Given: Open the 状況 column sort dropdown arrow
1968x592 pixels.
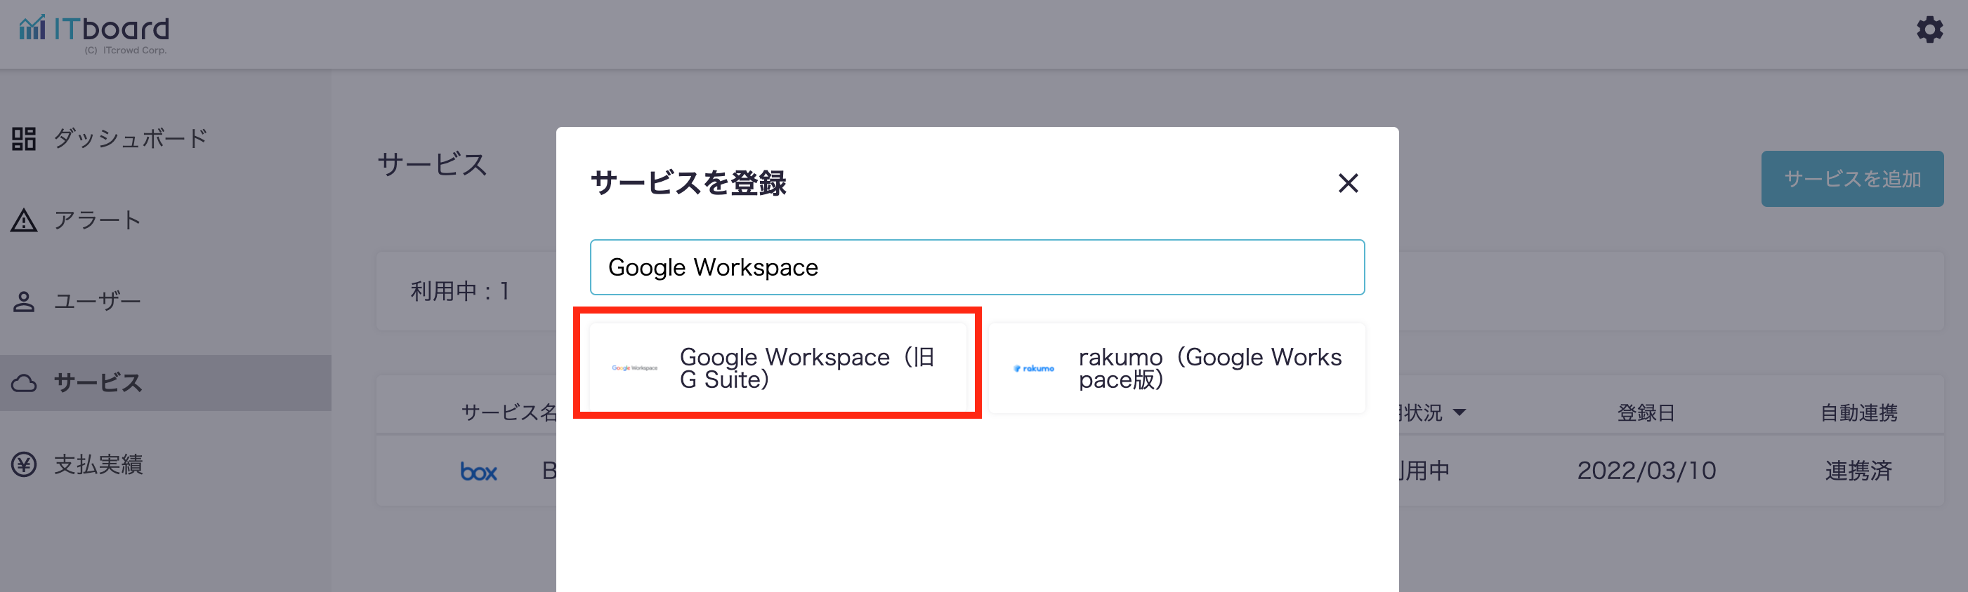Looking at the screenshot, I should click(x=1459, y=412).
